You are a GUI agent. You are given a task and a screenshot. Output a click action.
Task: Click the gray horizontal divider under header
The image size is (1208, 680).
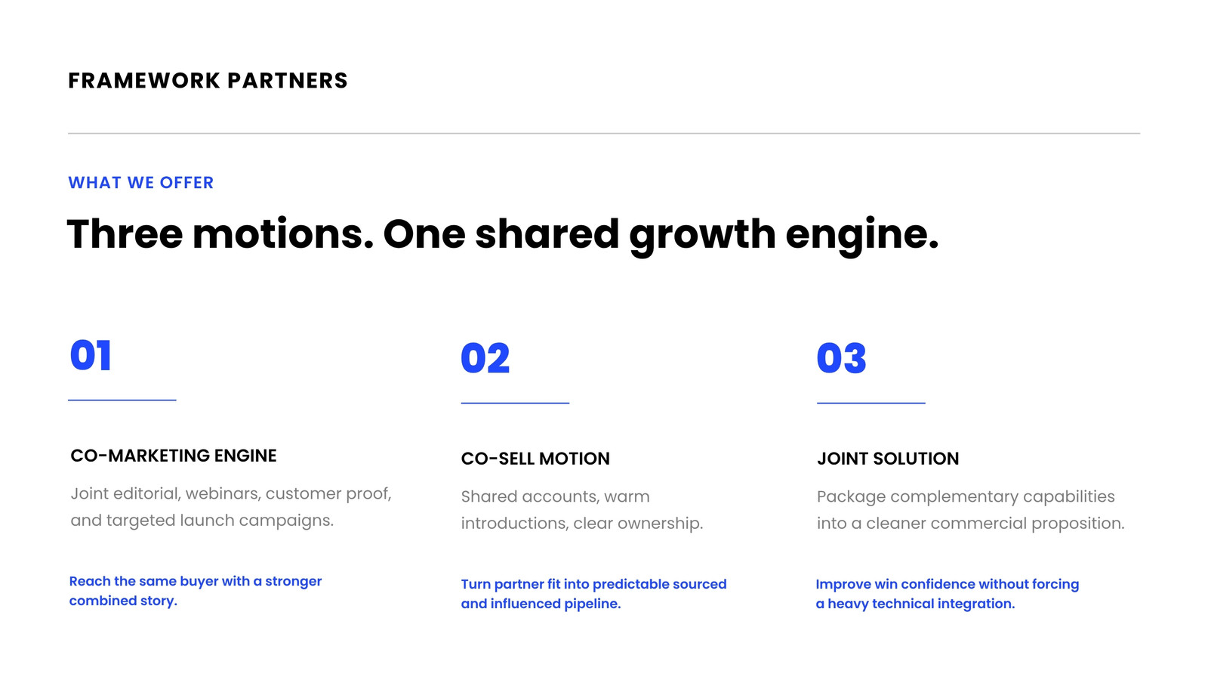click(x=604, y=133)
